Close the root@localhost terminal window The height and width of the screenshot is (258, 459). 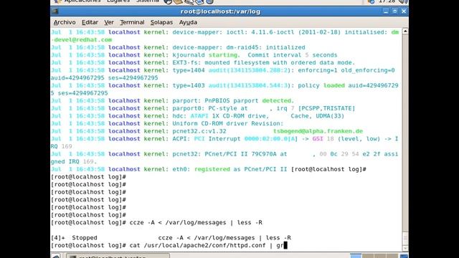[x=404, y=11]
